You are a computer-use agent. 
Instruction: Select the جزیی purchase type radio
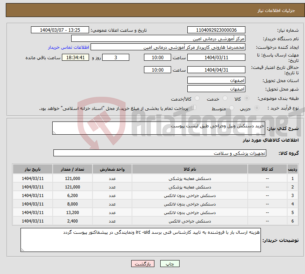257,108
